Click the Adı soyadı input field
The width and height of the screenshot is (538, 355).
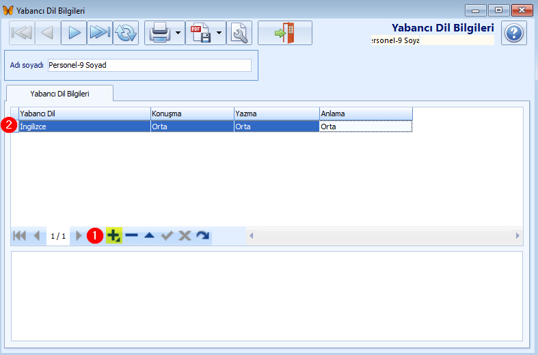pos(149,65)
